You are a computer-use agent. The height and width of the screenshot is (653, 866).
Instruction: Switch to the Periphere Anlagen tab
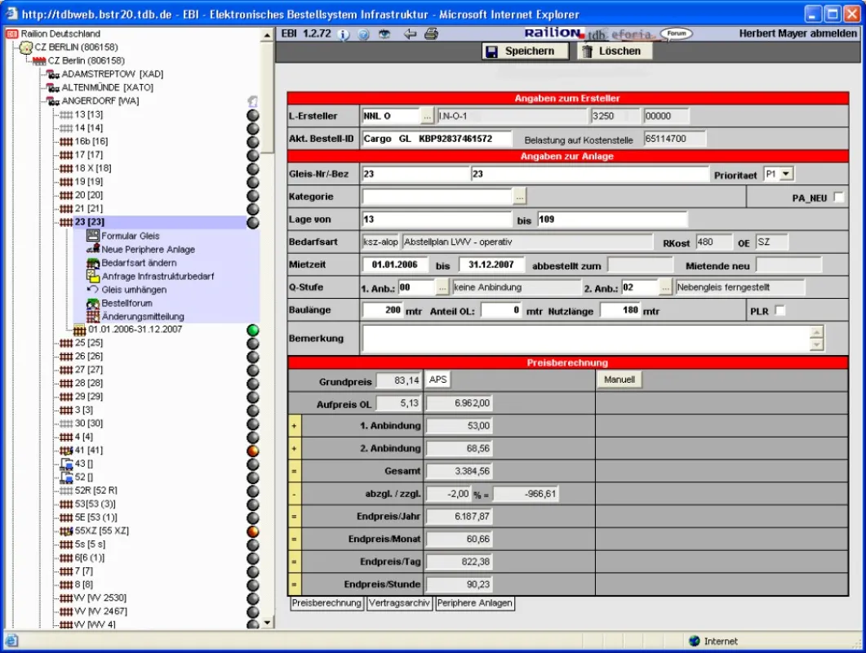coord(474,603)
